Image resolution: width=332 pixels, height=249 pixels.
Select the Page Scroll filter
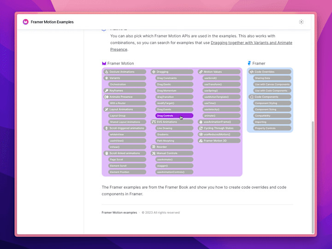(x=127, y=160)
